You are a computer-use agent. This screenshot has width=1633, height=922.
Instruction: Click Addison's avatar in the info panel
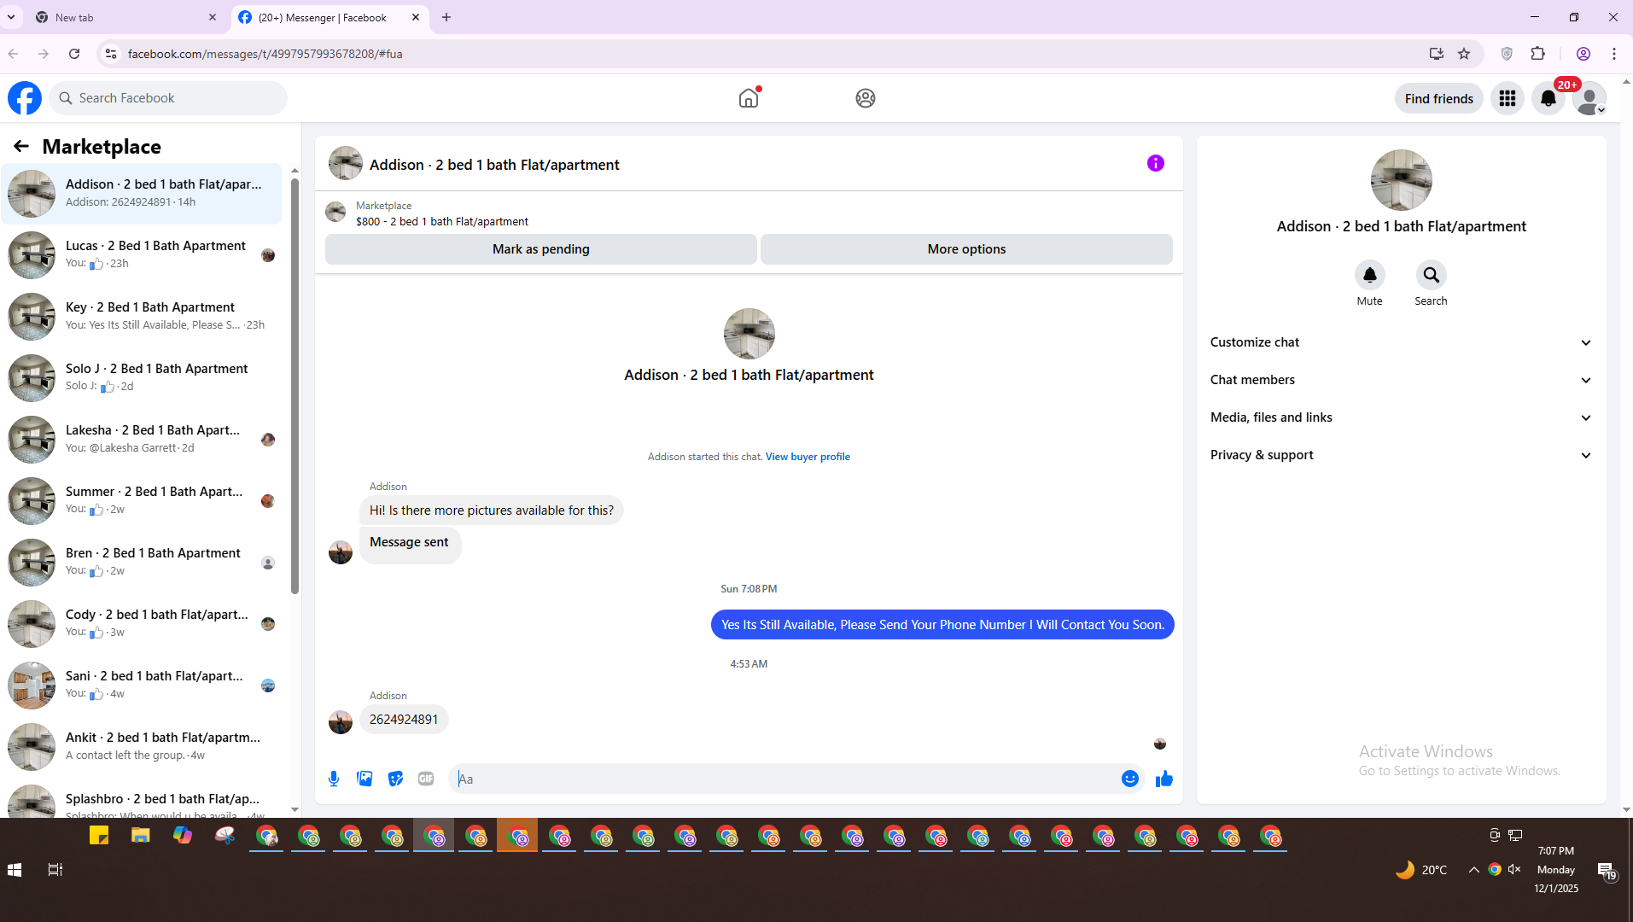coord(1401,180)
